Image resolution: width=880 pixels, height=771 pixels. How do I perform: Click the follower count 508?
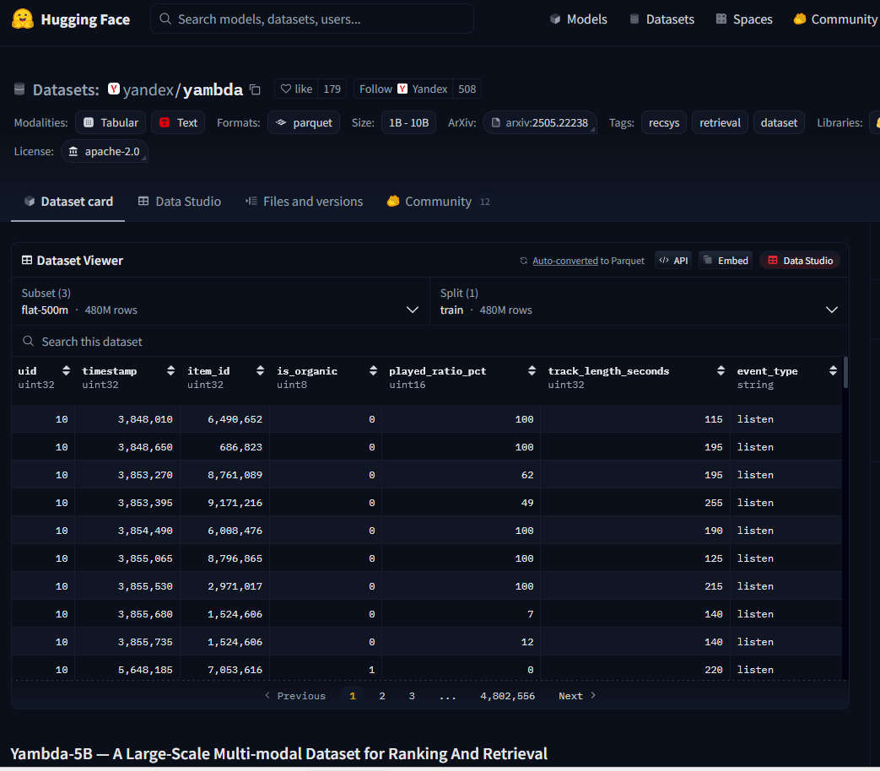[x=467, y=89]
